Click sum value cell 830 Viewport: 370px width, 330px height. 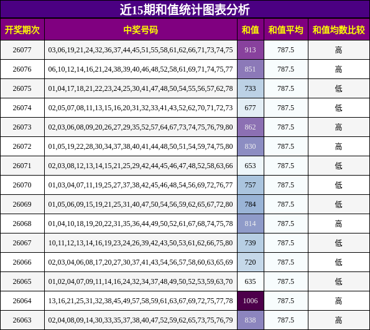point(251,146)
